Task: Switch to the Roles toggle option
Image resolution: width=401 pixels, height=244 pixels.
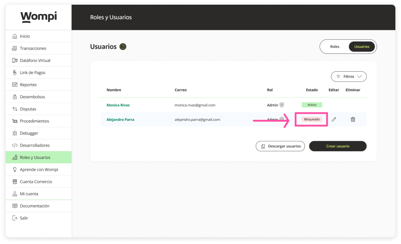Action: (x=334, y=47)
